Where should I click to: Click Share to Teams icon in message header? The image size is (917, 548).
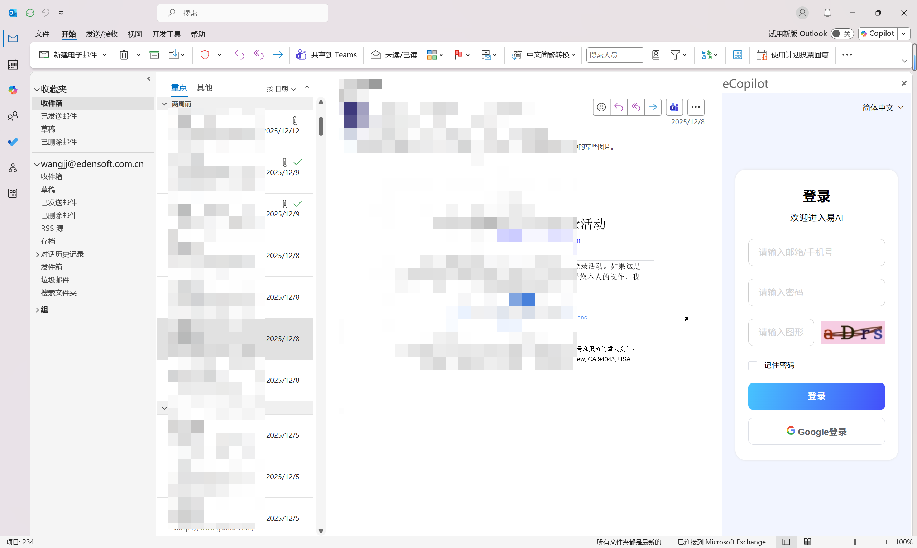click(674, 107)
